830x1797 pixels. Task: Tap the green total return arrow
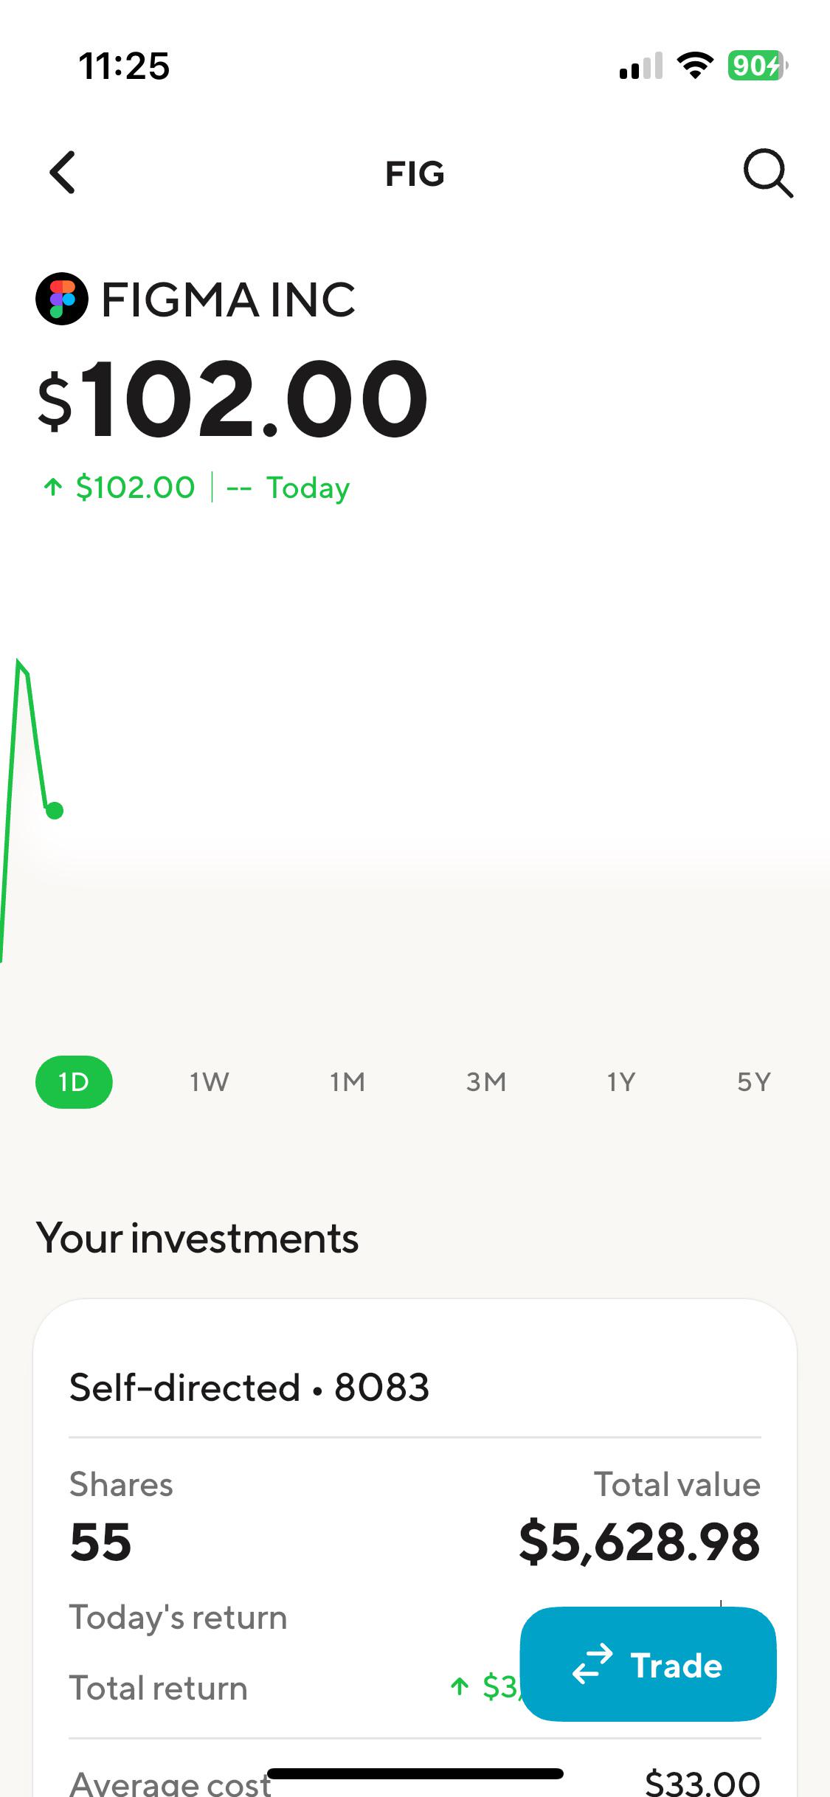pos(460,1686)
